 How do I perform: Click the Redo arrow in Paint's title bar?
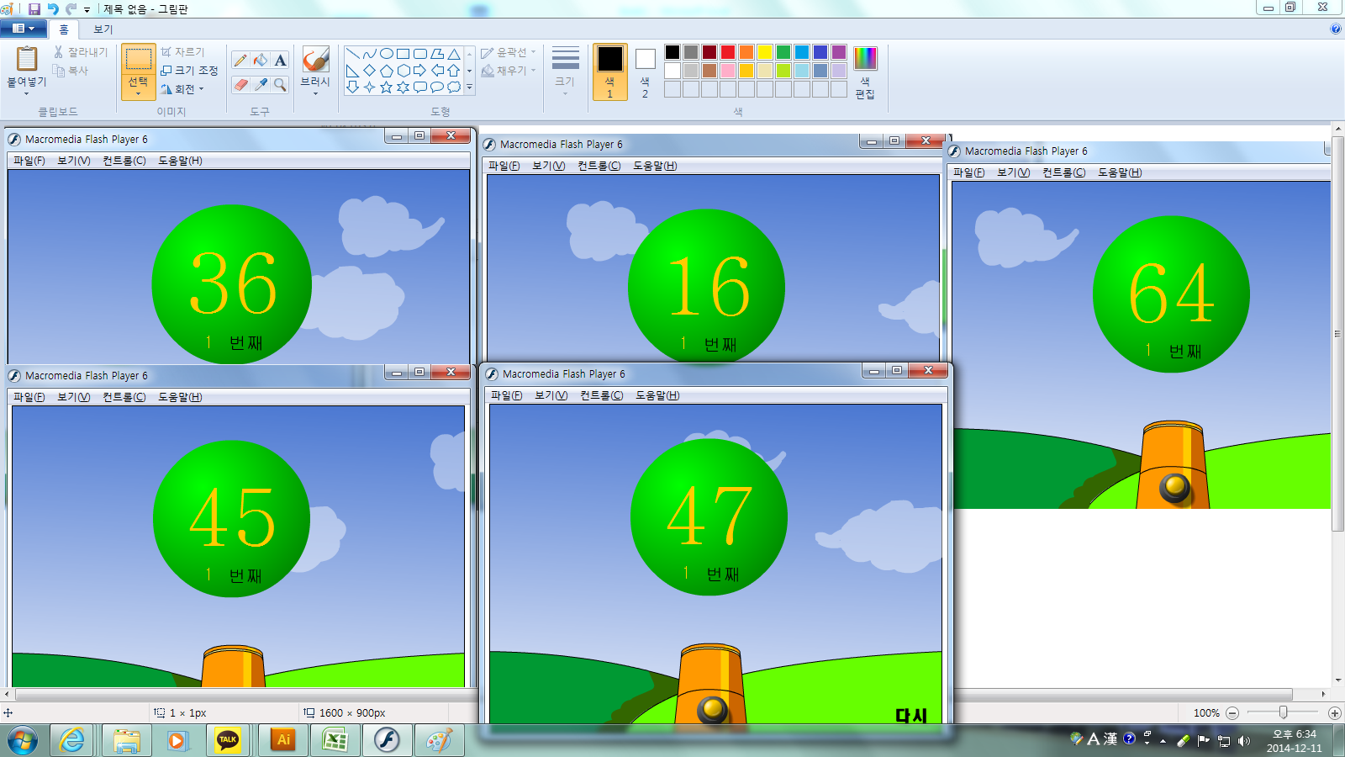pos(71,8)
